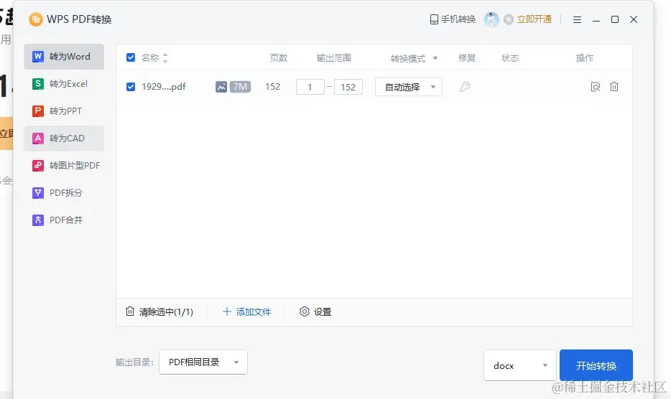Select the PDF合并 tab
Screen dimensions: 671x399
(x=64, y=220)
